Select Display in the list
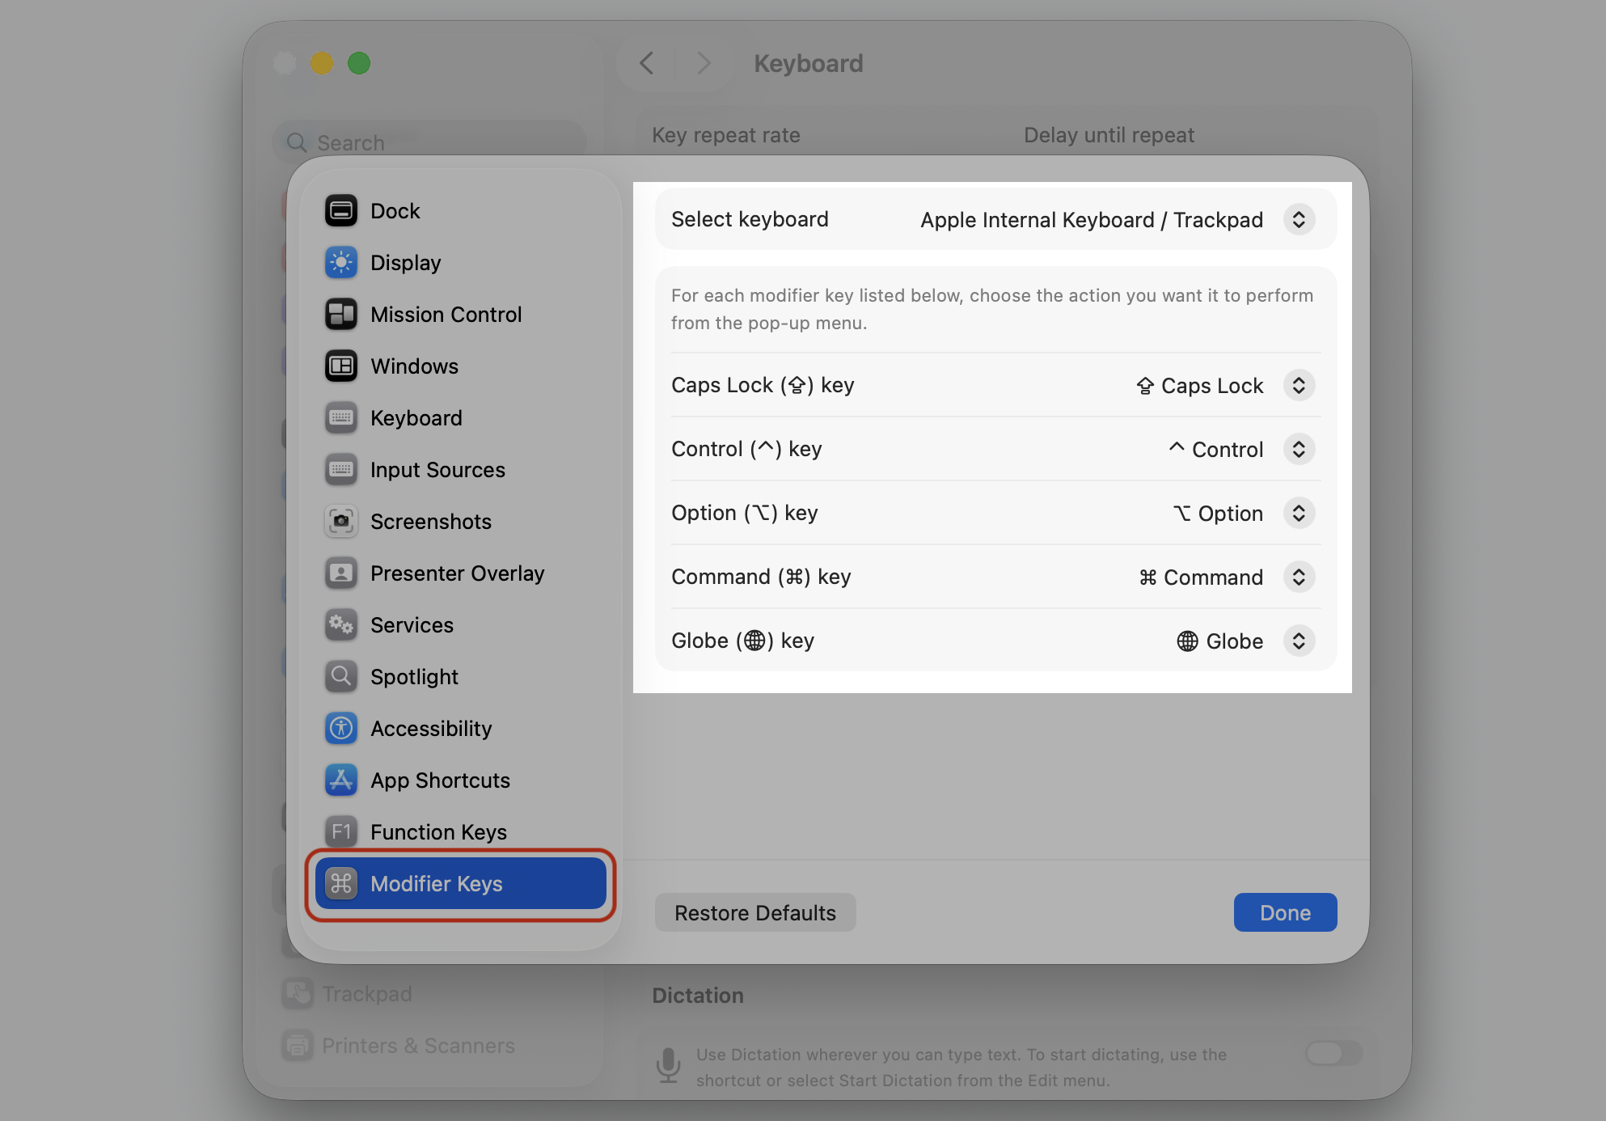The width and height of the screenshot is (1606, 1121). [460, 263]
